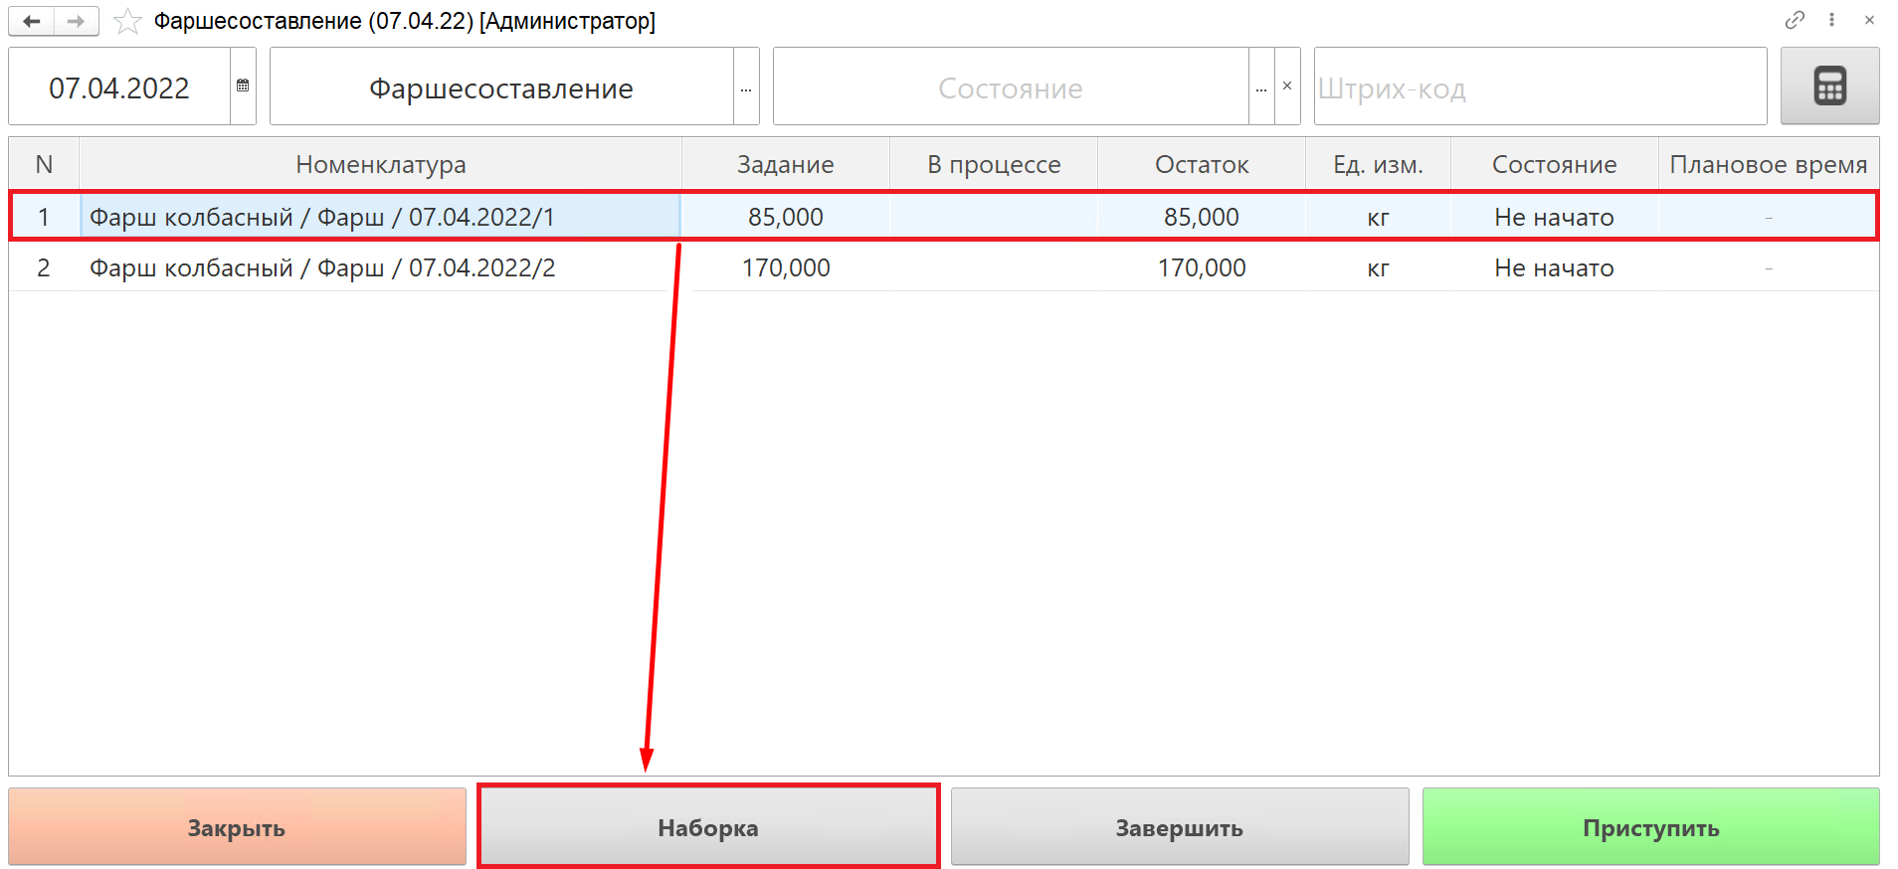
Task: Click unit кг in row 2
Action: [1378, 267]
